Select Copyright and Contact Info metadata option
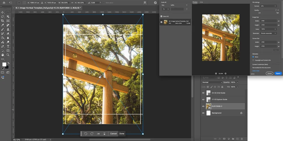The image size is (283, 141). pos(253,60)
